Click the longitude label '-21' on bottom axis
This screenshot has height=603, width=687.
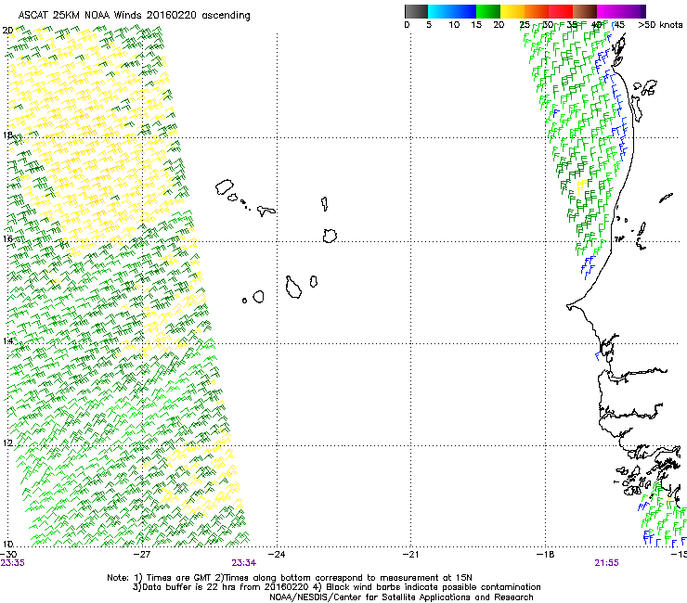[x=411, y=554]
